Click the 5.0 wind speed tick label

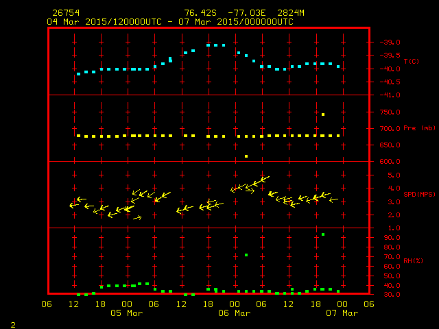coord(394,175)
